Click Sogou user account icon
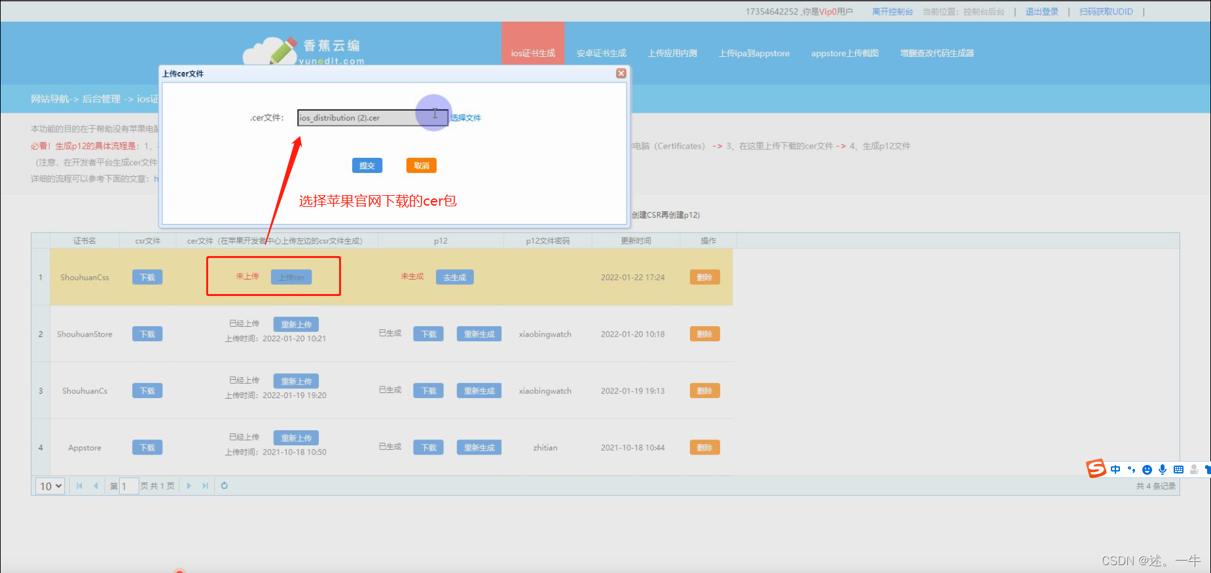 [1194, 470]
